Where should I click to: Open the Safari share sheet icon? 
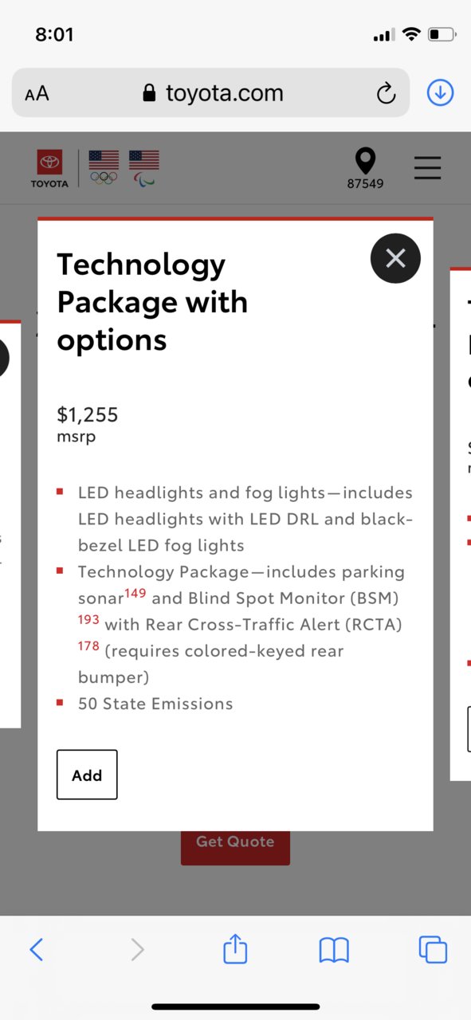coord(235,948)
